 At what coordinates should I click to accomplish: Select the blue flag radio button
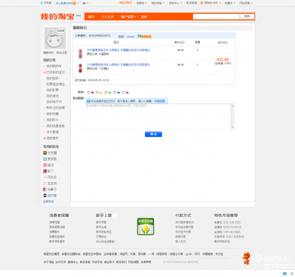115,92
